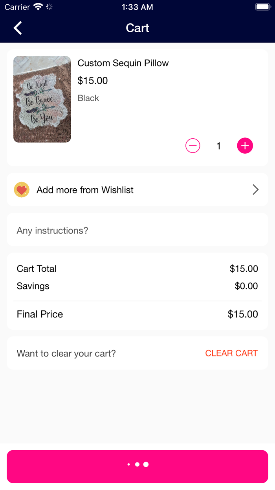Tap the Savings amount value
This screenshot has width=275, height=490.
(246, 286)
